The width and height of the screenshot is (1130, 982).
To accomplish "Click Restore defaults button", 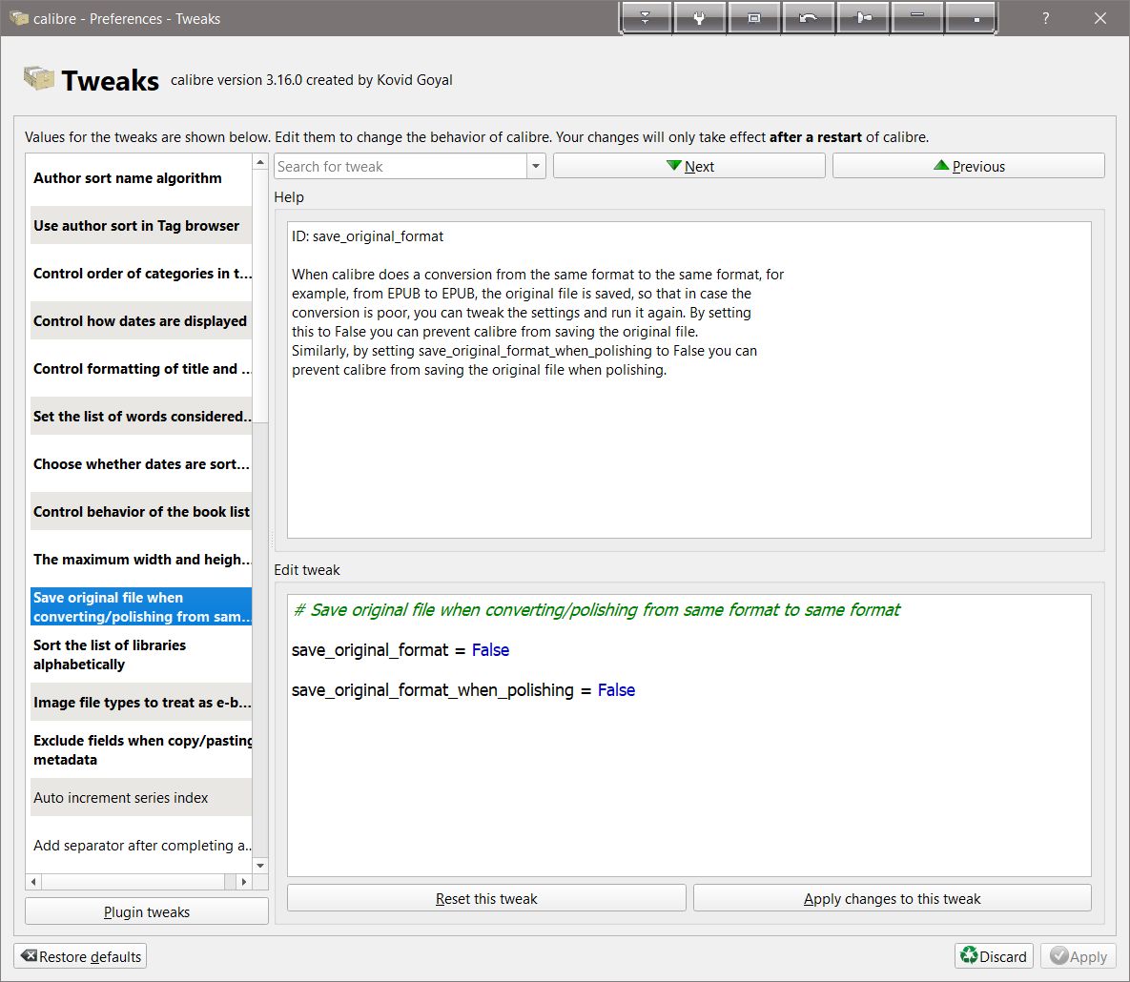I will tap(80, 956).
